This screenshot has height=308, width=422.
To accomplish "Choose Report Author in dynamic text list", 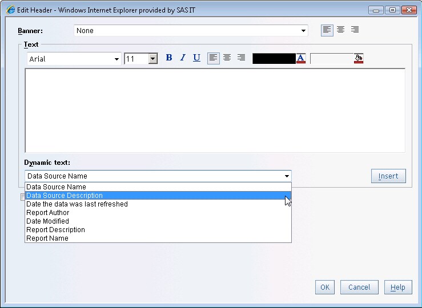I will (48, 213).
